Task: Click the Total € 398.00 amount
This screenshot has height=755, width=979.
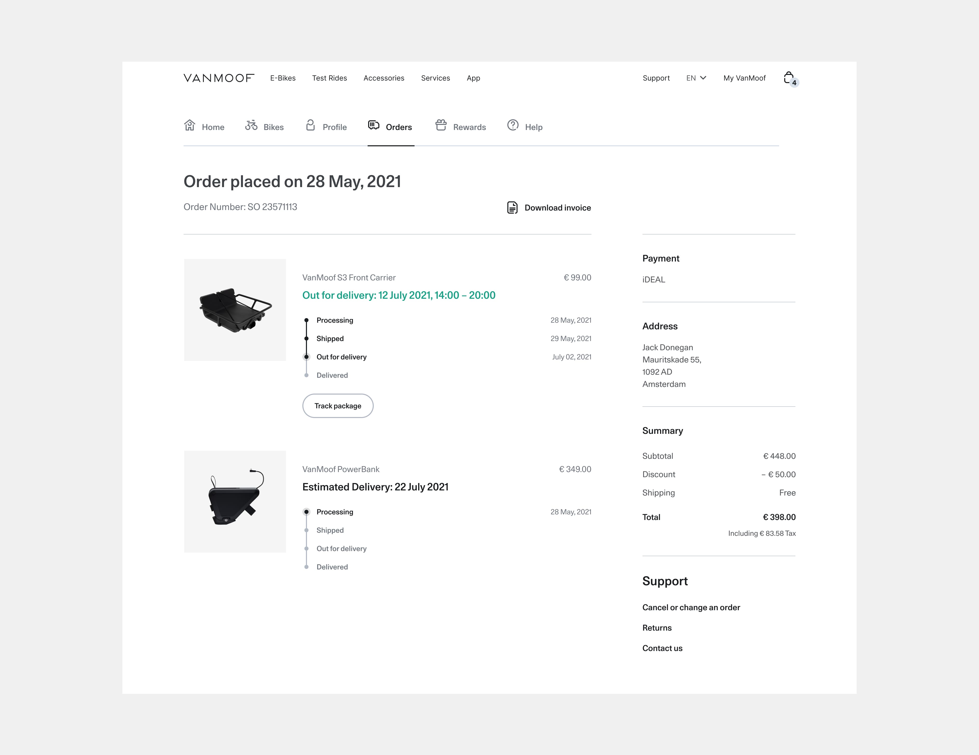Action: (779, 517)
